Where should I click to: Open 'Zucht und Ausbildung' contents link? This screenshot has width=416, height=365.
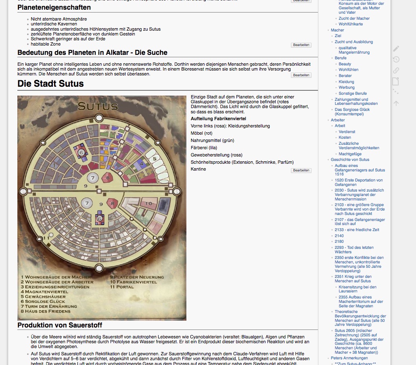(353, 42)
